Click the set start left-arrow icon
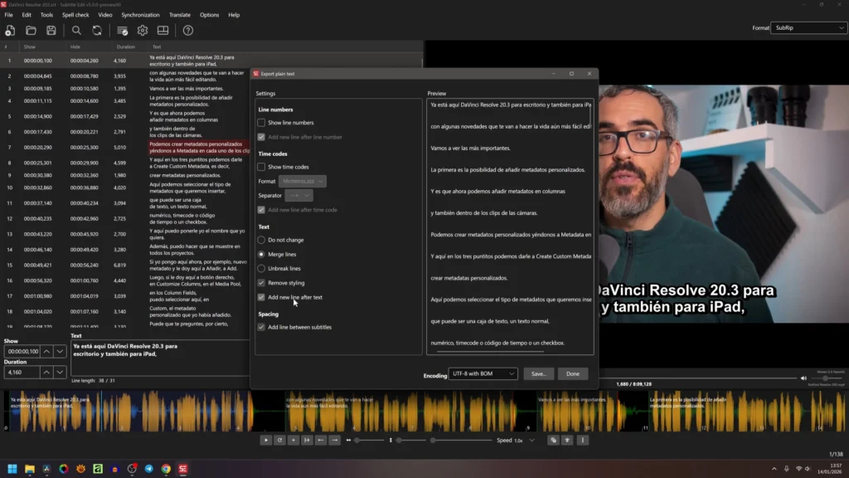Screen dimensions: 849x478 [321, 440]
